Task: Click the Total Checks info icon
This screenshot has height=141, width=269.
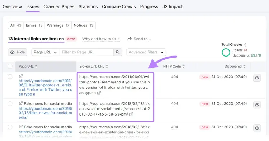Action: point(245,45)
